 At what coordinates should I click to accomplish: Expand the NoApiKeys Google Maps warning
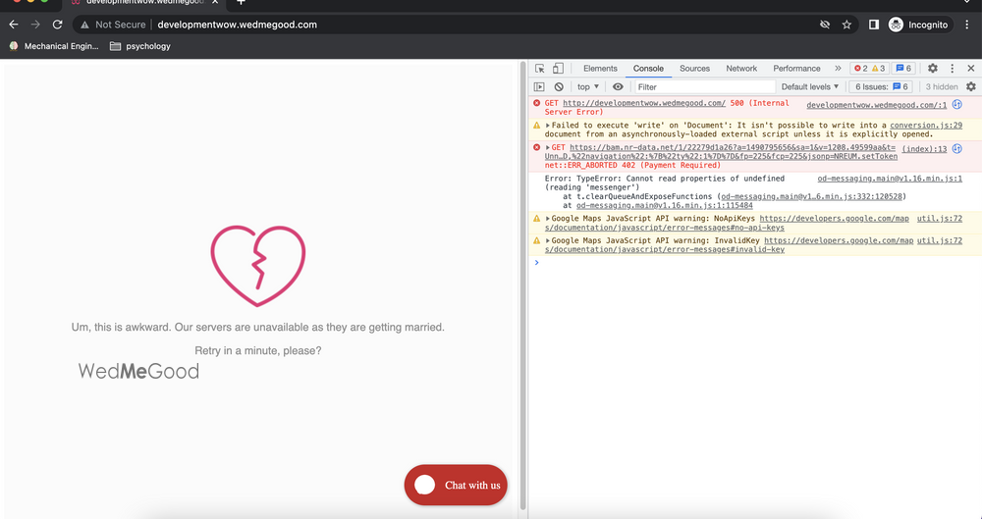pos(548,219)
